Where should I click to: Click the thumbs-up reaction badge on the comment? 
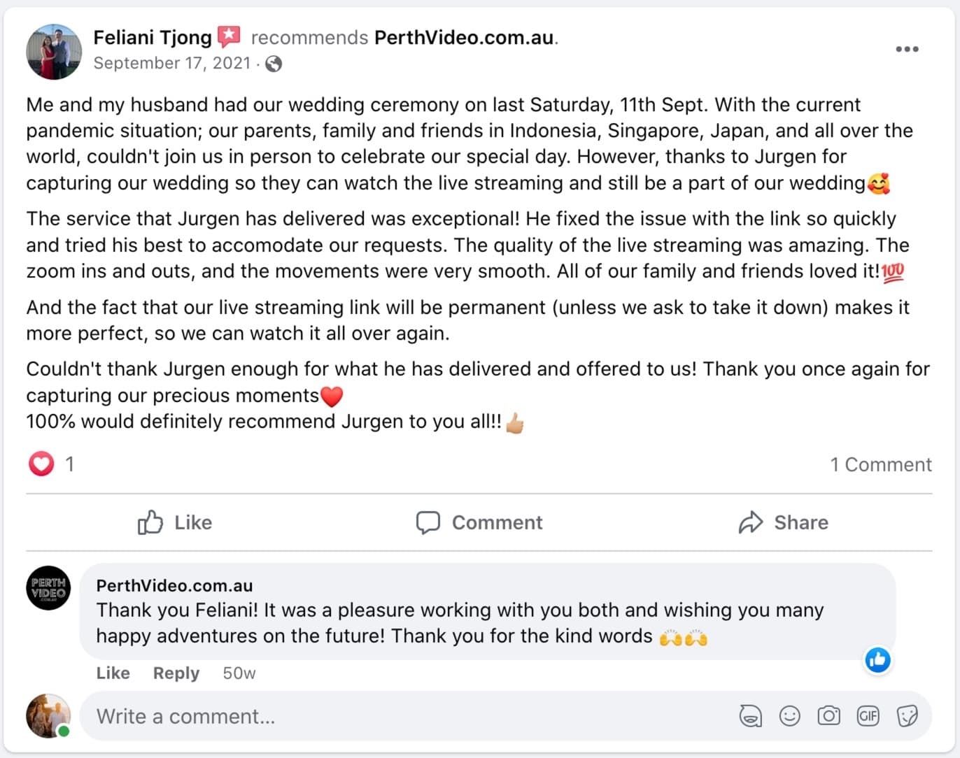[x=877, y=659]
